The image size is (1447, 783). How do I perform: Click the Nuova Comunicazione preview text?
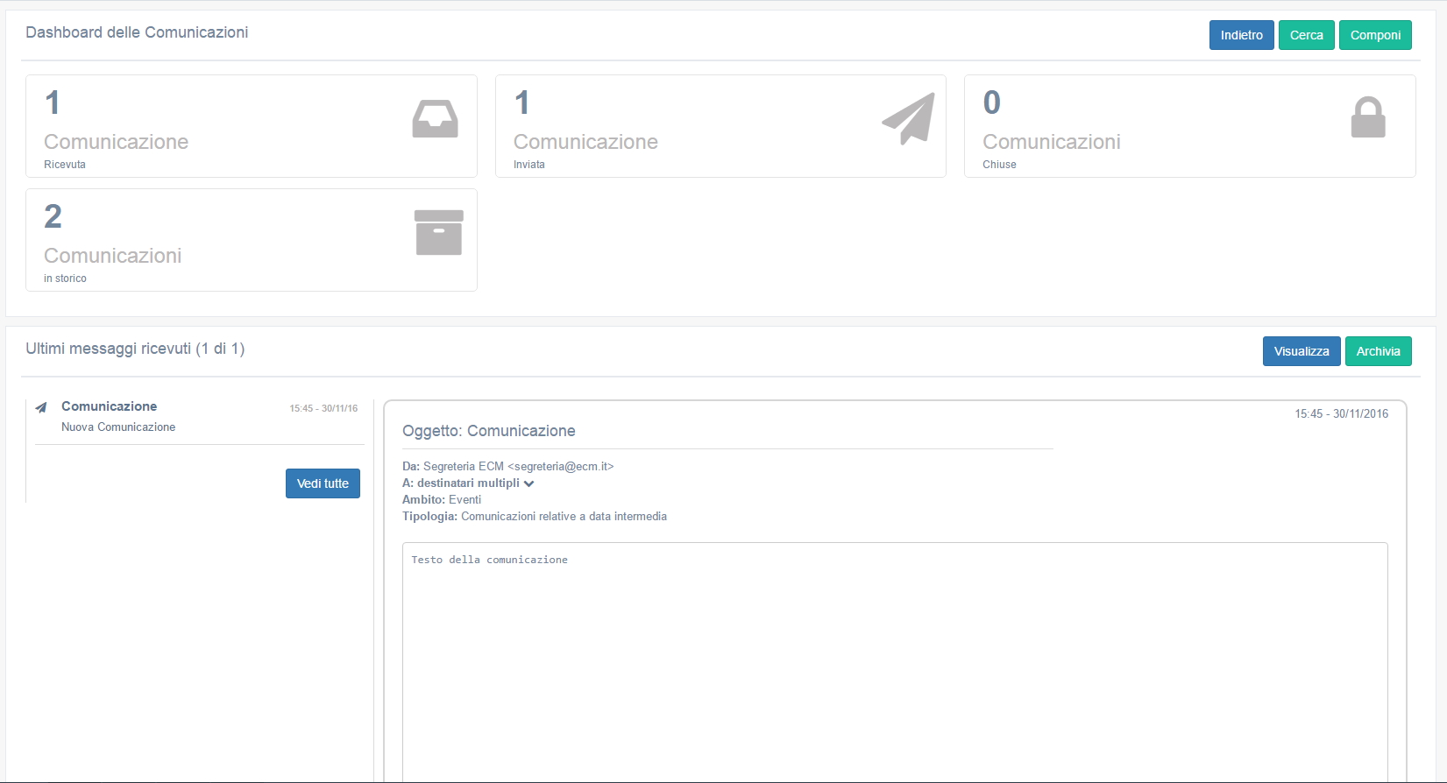pos(118,427)
